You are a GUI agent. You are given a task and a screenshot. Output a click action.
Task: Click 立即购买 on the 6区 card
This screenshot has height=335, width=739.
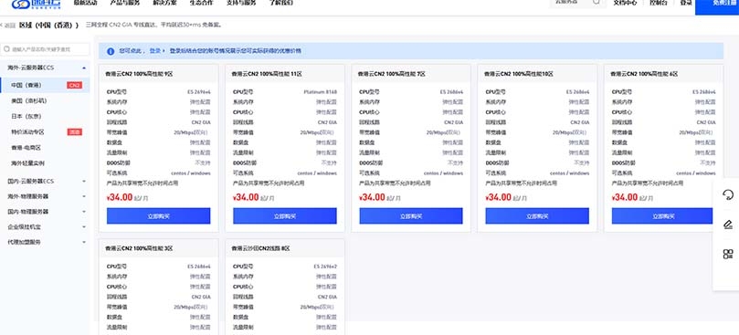click(662, 216)
